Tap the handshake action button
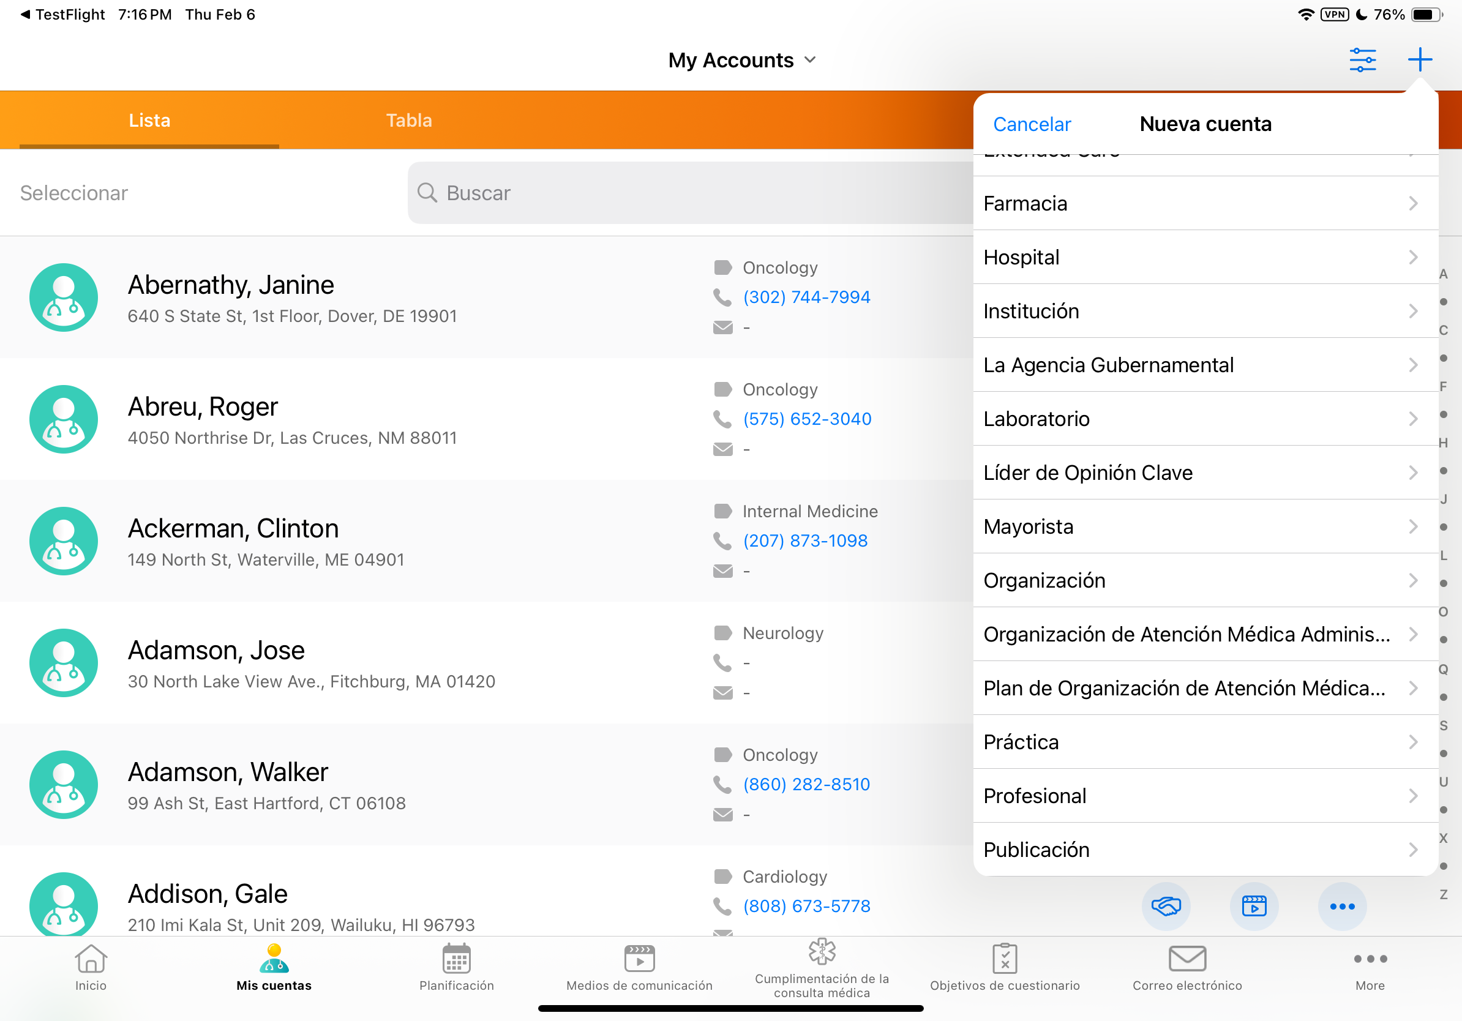Image resolution: width=1462 pixels, height=1021 pixels. click(1165, 906)
